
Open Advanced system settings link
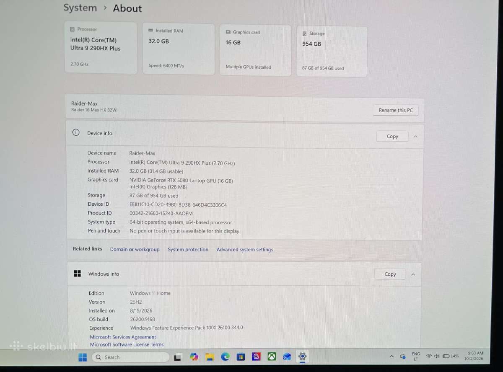click(x=245, y=250)
